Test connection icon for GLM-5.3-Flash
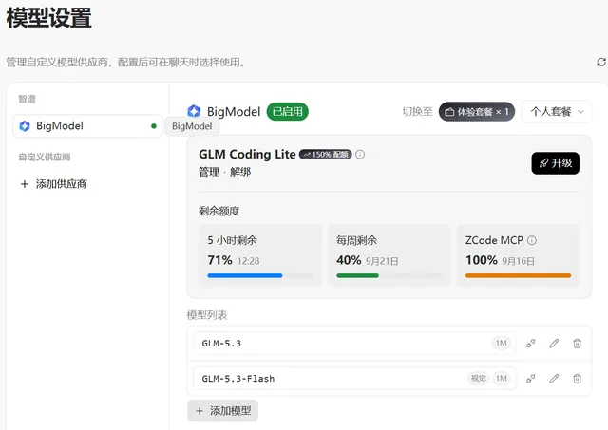Viewport: 608px width, 430px height. pos(530,379)
